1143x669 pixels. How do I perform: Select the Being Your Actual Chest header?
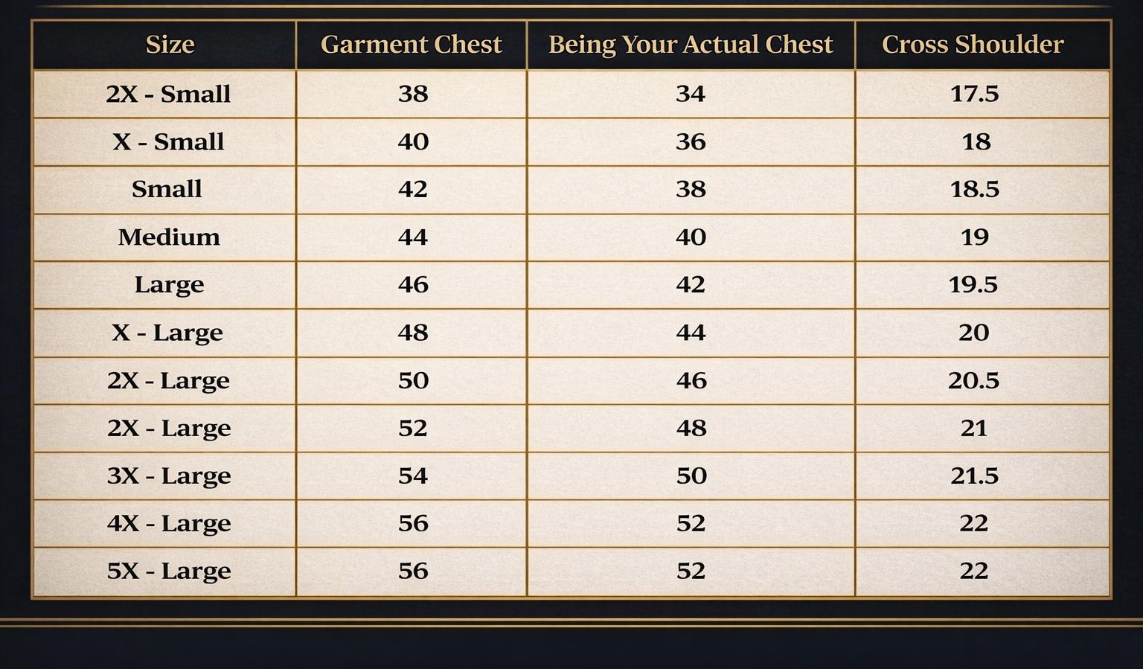point(691,45)
